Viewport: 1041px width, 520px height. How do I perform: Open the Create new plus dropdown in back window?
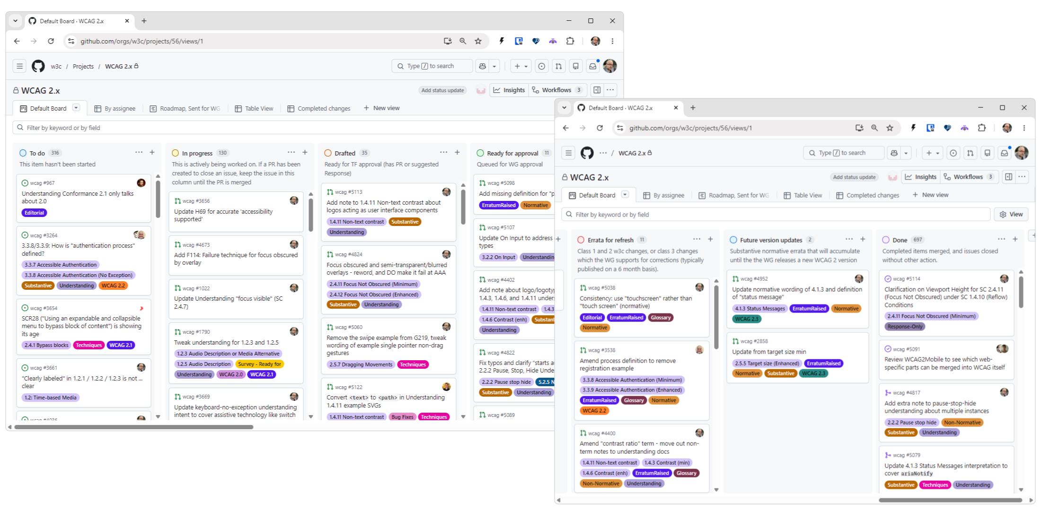520,66
